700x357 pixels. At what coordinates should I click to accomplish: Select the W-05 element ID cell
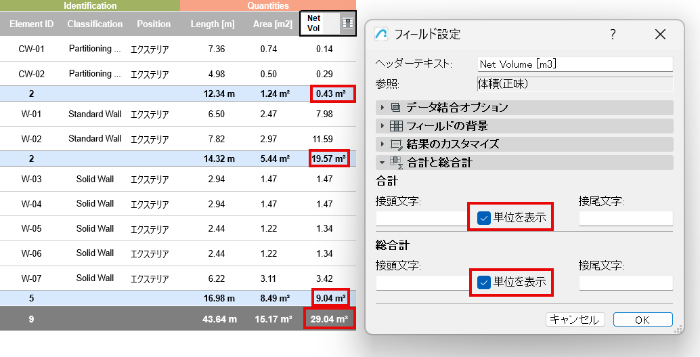pyautogui.click(x=31, y=228)
